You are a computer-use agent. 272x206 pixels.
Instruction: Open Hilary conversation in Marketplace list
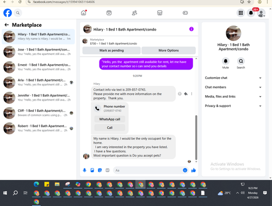tap(38, 36)
